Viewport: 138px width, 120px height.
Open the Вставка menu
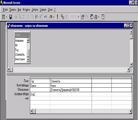click(26, 10)
